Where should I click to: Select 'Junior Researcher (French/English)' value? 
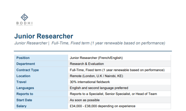pyautogui.click(x=96, y=58)
